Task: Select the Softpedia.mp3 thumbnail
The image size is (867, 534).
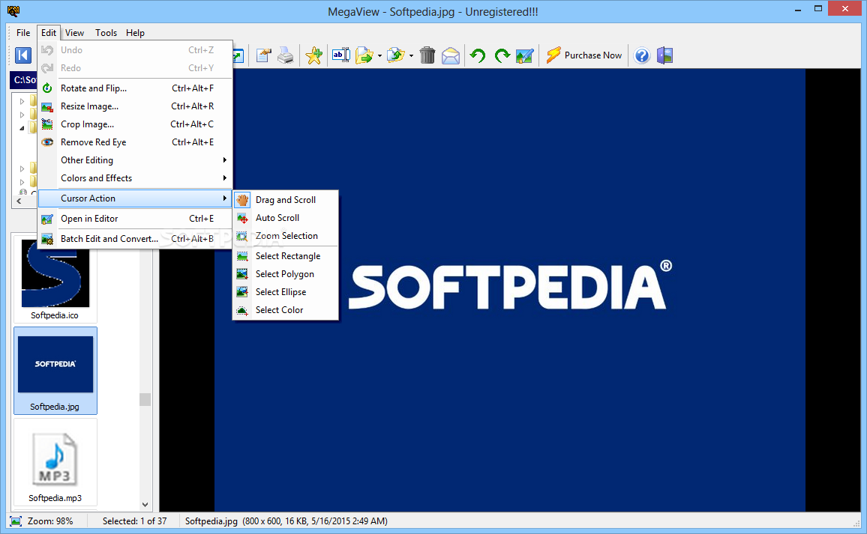Action: click(55, 462)
